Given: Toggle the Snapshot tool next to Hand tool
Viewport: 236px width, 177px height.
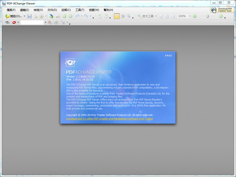Looking at the screenshot, I should (123, 16).
